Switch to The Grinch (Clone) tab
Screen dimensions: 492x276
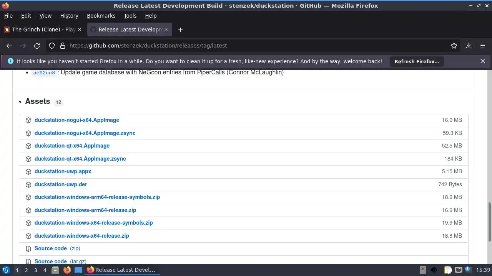click(43, 30)
